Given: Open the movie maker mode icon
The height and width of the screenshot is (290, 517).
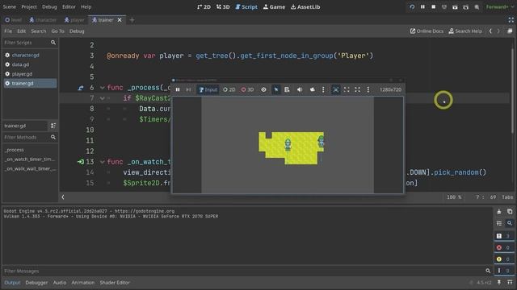Looking at the screenshot, I should click(477, 7).
